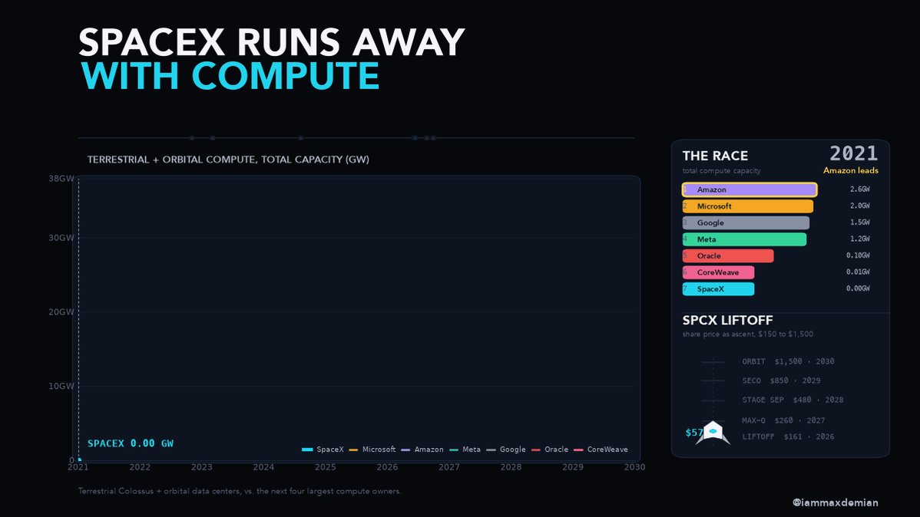The image size is (920, 517).
Task: Click the Oracle legend swatch
Action: (536, 449)
